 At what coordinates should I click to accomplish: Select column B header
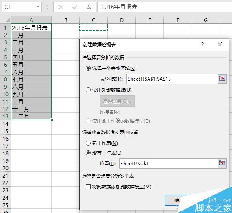click(65, 20)
